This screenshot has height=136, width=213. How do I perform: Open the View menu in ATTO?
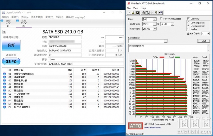tap(136, 8)
